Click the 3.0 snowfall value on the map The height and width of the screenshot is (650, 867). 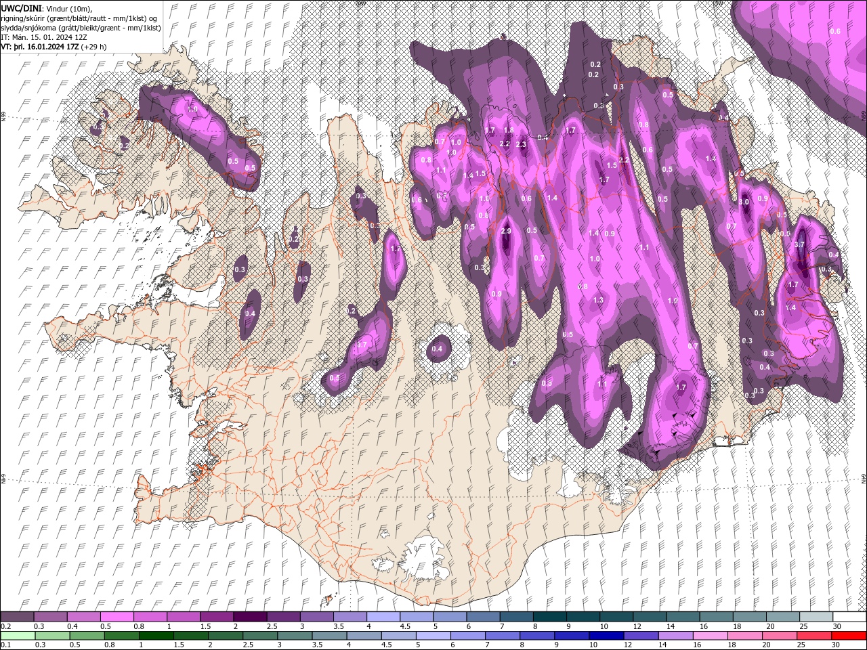click(x=744, y=202)
